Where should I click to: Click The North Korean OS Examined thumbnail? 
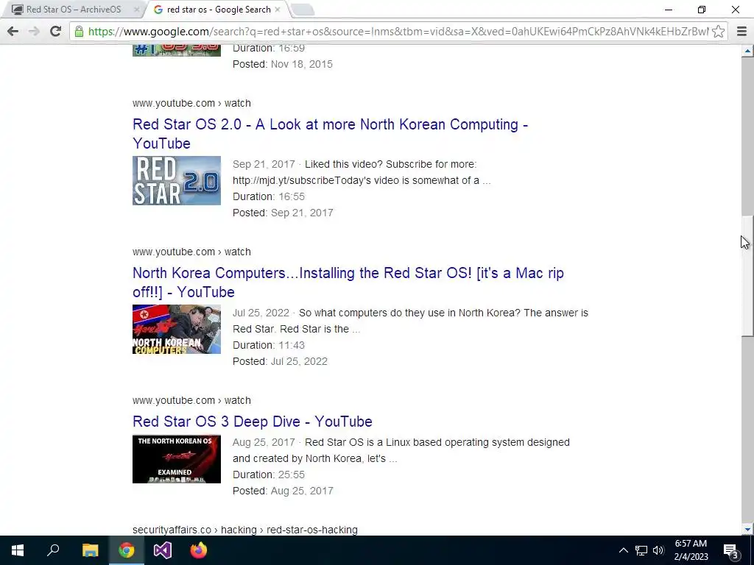click(x=177, y=459)
